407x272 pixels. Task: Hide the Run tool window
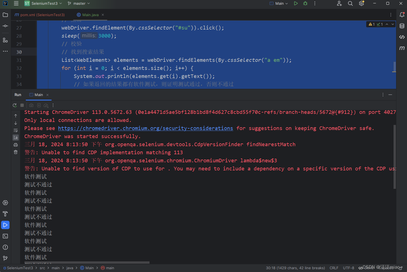pos(390,95)
